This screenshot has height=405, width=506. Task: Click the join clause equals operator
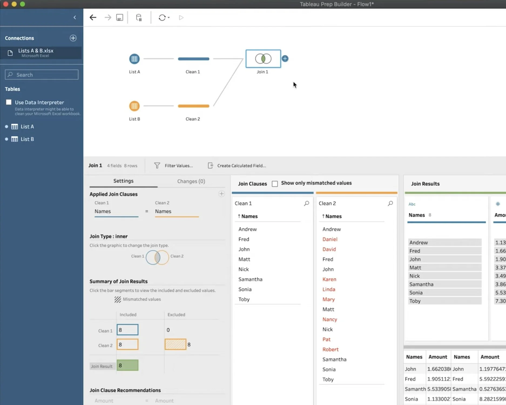tap(147, 211)
